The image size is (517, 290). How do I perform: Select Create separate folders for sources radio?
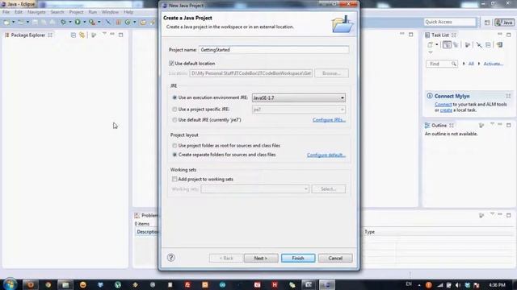pos(174,155)
